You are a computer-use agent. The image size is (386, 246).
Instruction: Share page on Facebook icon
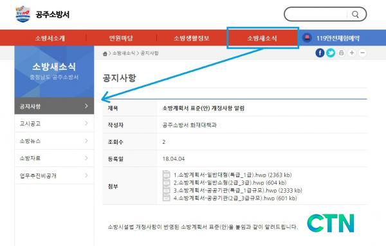(x=320, y=53)
